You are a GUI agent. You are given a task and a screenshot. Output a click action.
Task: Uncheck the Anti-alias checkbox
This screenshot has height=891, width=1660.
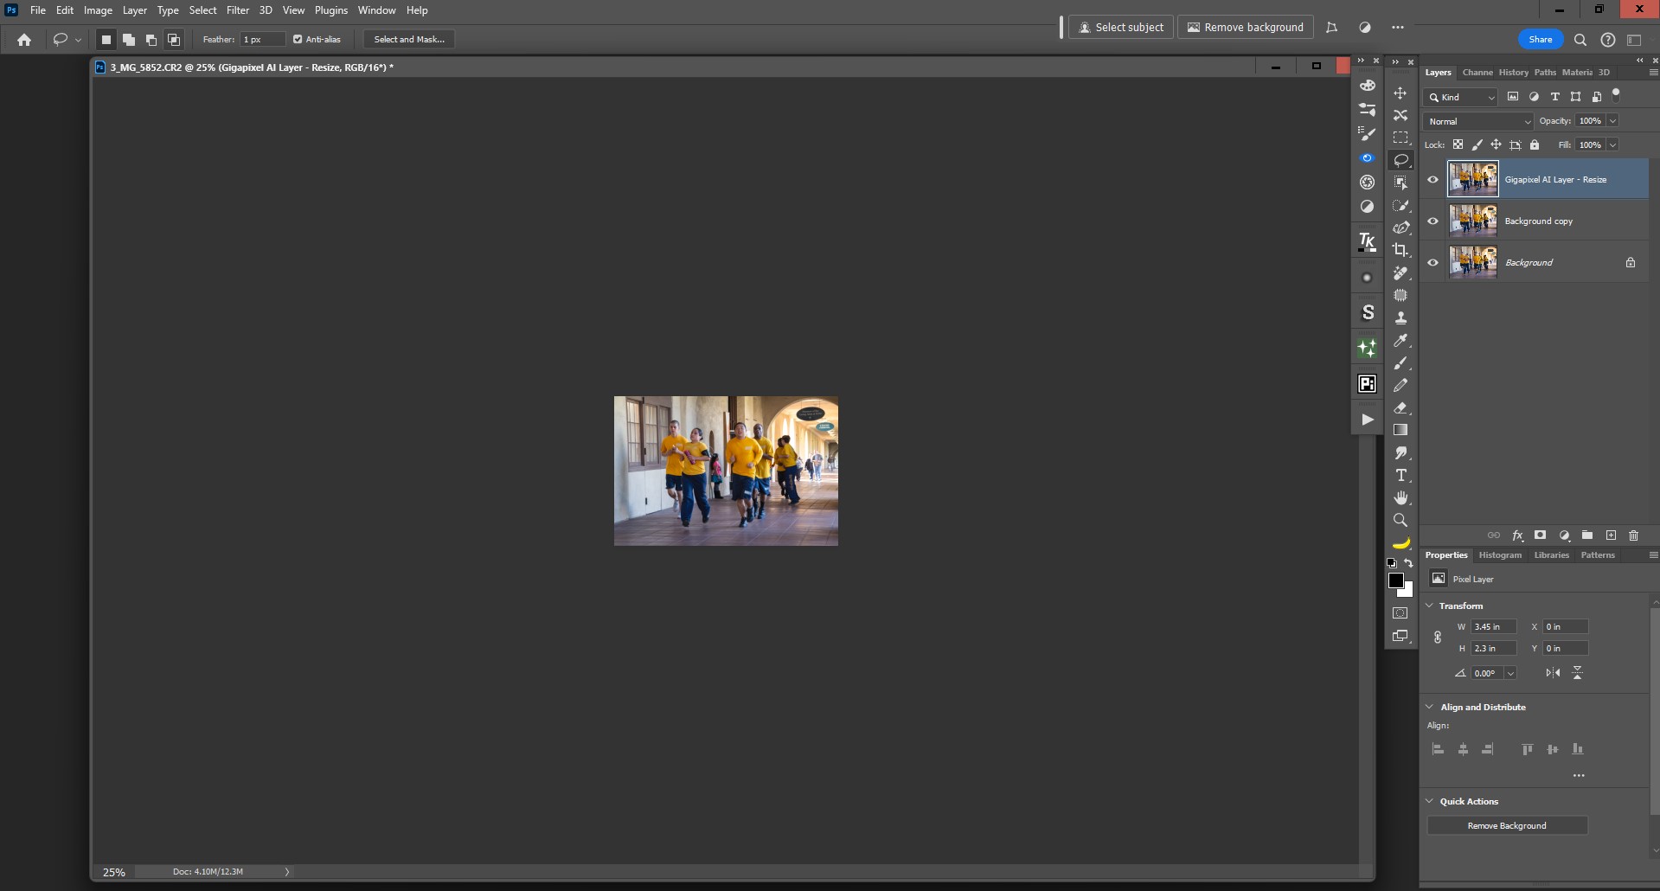pyautogui.click(x=298, y=39)
